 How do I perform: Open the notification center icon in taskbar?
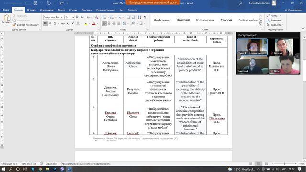click(300, 169)
